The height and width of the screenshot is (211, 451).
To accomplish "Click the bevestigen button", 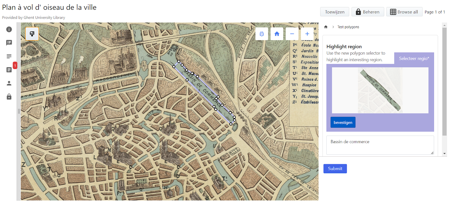I will (343, 122).
